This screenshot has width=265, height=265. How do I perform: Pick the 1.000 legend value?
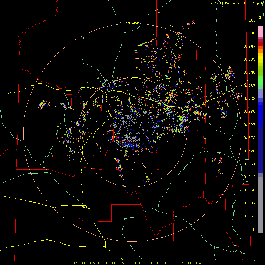[x=249, y=33]
